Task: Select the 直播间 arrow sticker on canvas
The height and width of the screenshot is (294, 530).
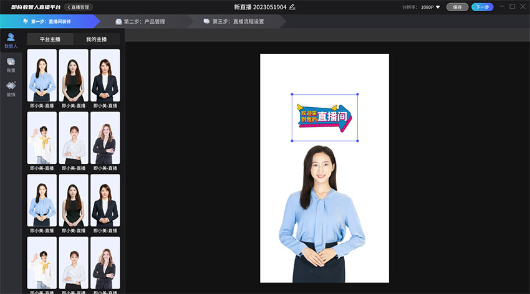Action: (324, 117)
